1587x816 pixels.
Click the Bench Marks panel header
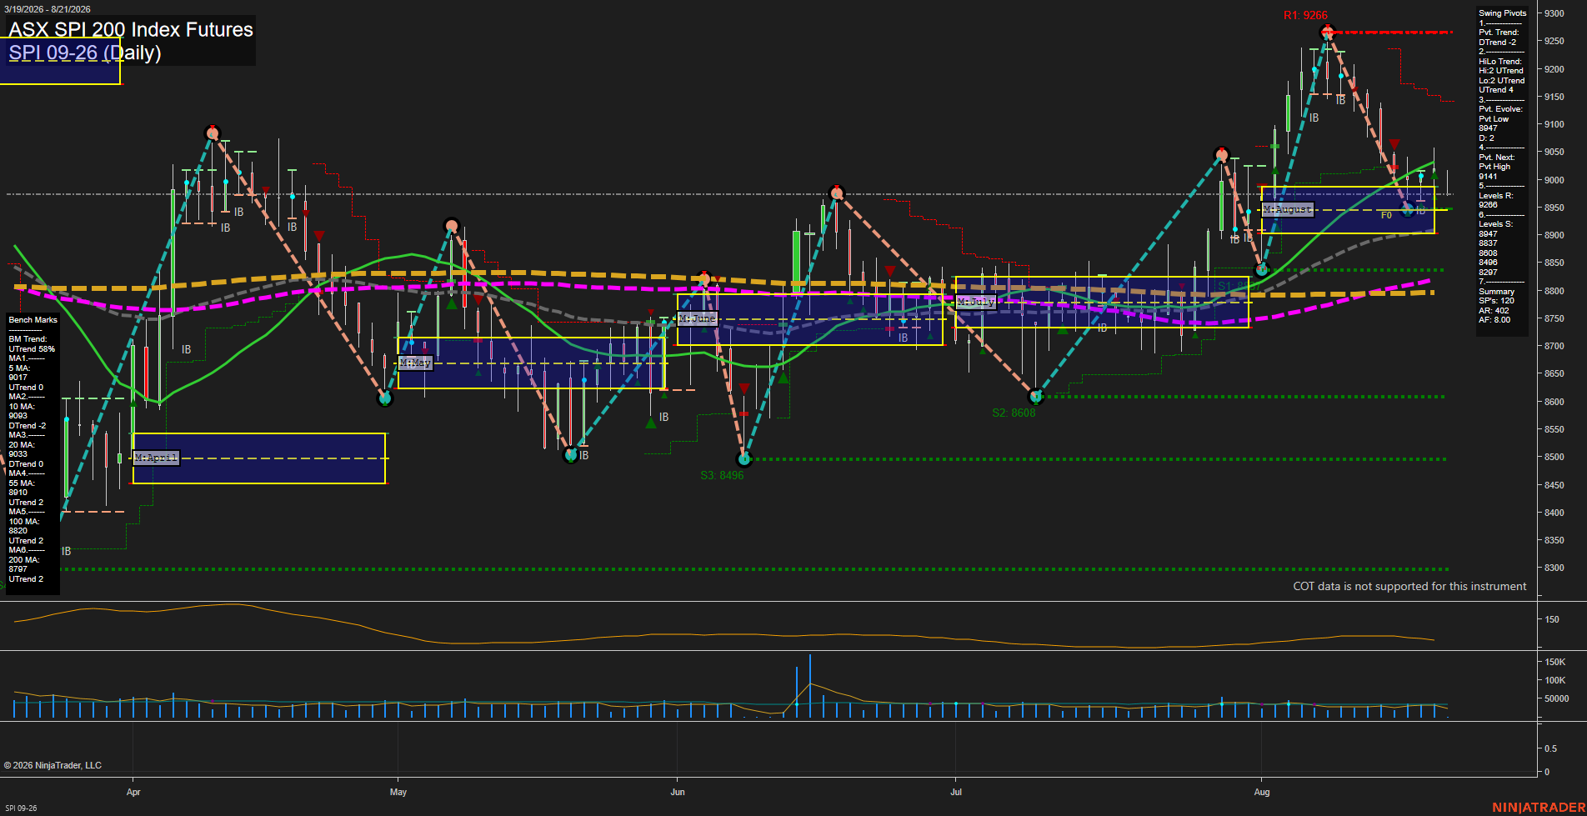click(x=33, y=320)
